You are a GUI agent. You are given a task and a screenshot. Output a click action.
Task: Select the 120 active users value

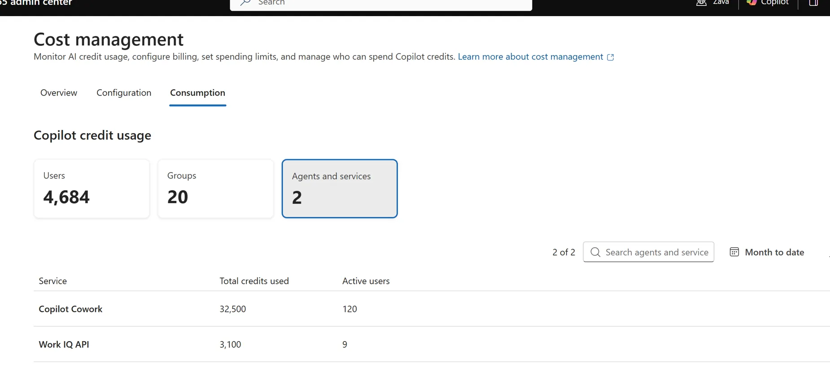[349, 309]
